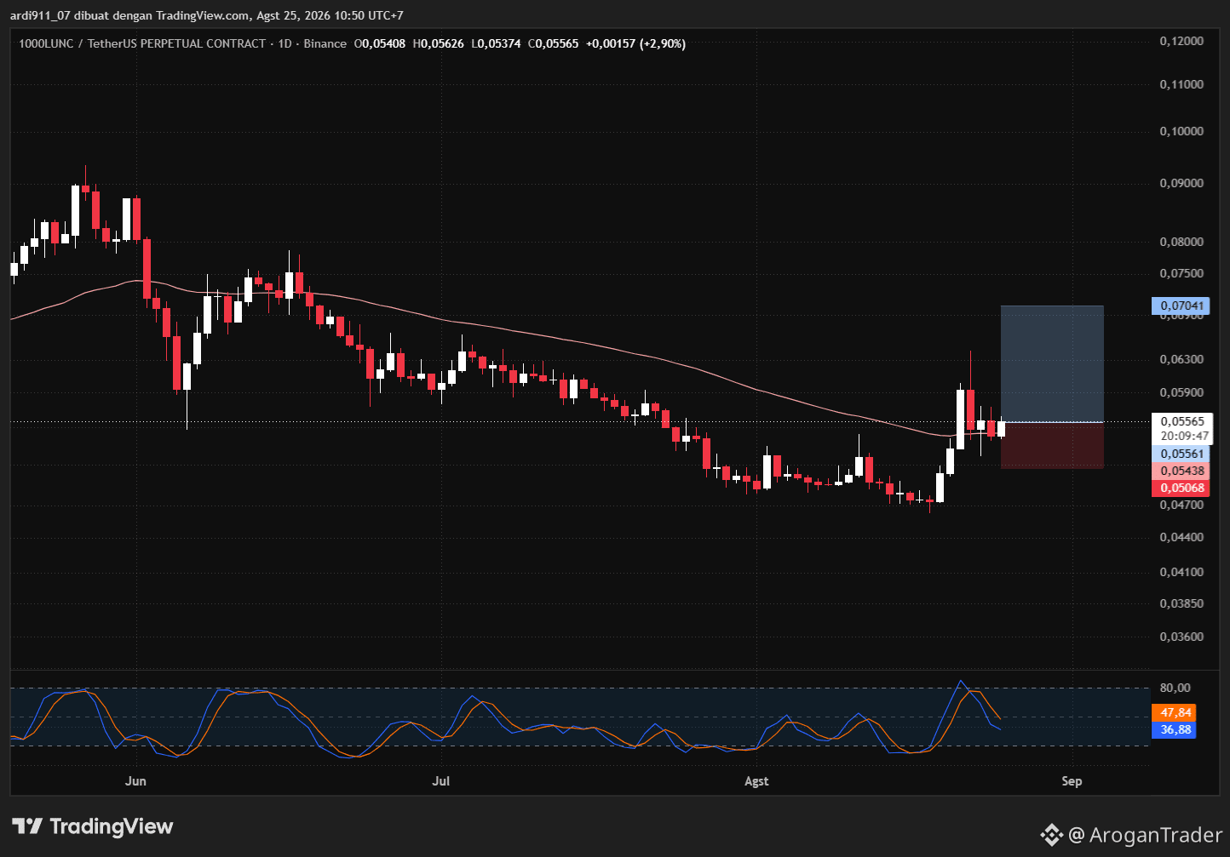Click the 80,00 oscillator level label
1230x857 pixels.
coord(1175,688)
